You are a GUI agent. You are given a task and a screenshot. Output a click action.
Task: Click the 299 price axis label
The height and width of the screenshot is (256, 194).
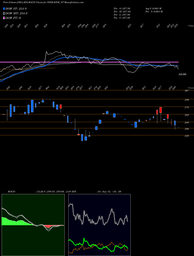187,100
